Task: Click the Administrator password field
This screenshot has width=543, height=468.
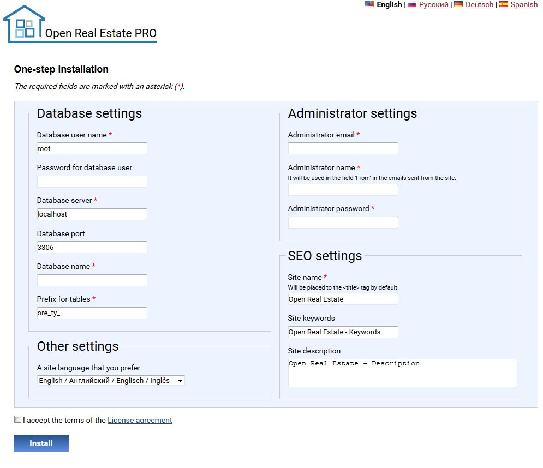Action: 343,223
